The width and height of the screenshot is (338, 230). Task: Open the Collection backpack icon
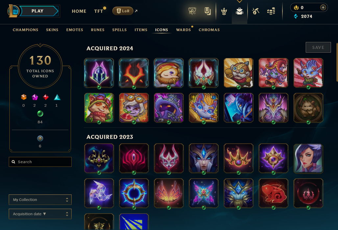(239, 11)
